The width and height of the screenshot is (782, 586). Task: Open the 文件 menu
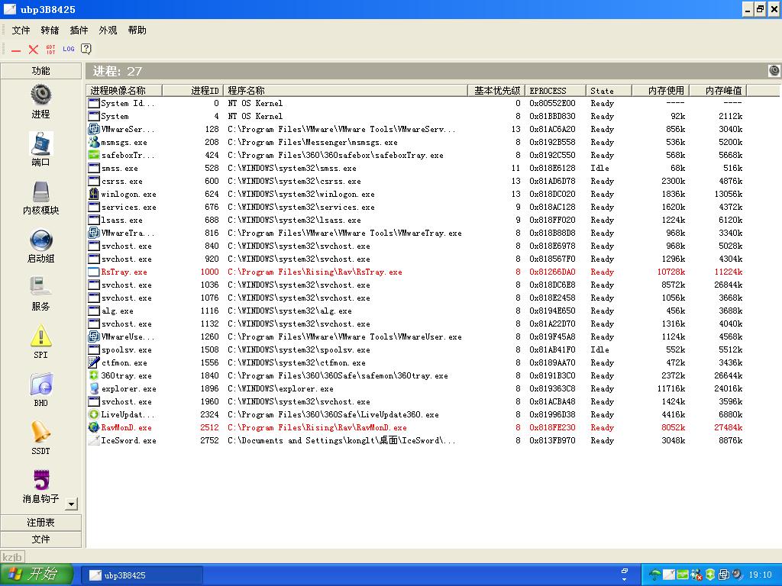click(x=21, y=31)
